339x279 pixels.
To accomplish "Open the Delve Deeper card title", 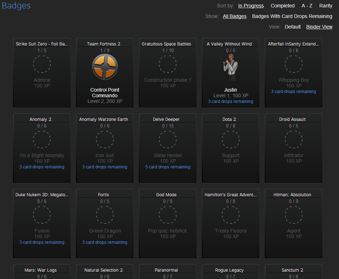I will (x=166, y=119).
